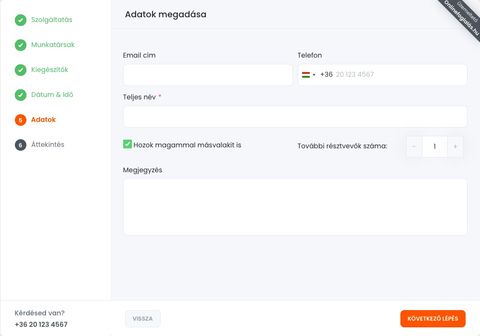This screenshot has width=480, height=336.
Task: Click the VISSZA button
Action: [142, 319]
